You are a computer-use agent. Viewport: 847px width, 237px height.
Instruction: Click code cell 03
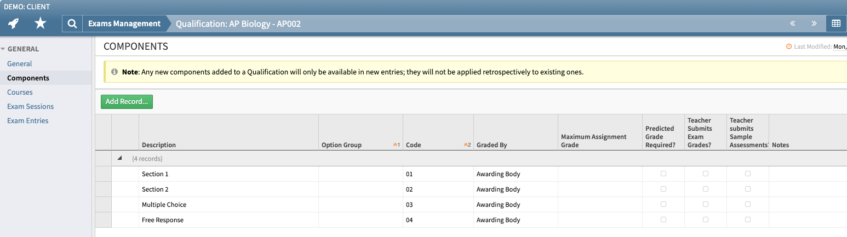click(438, 205)
